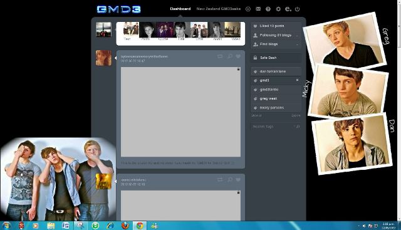The height and width of the screenshot is (230, 401).
Task: Click the power log out icon
Action: pos(297,9)
